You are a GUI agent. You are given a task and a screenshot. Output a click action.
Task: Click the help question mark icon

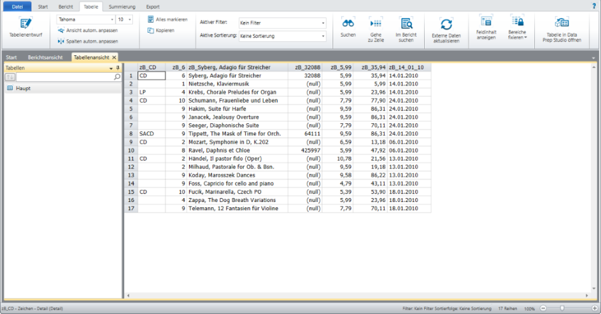(x=594, y=6)
